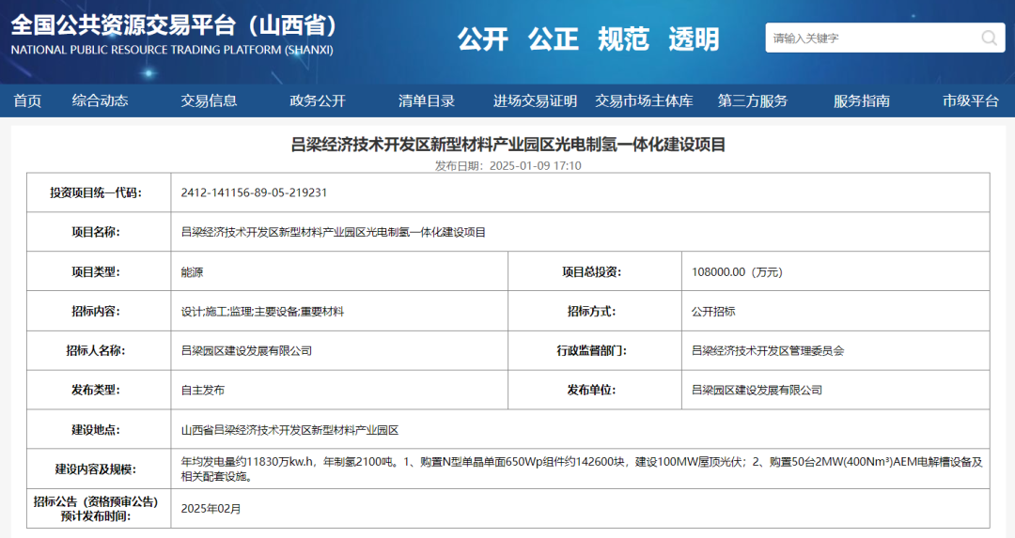Click the 招标人名称 label
The height and width of the screenshot is (538, 1015).
(x=96, y=351)
